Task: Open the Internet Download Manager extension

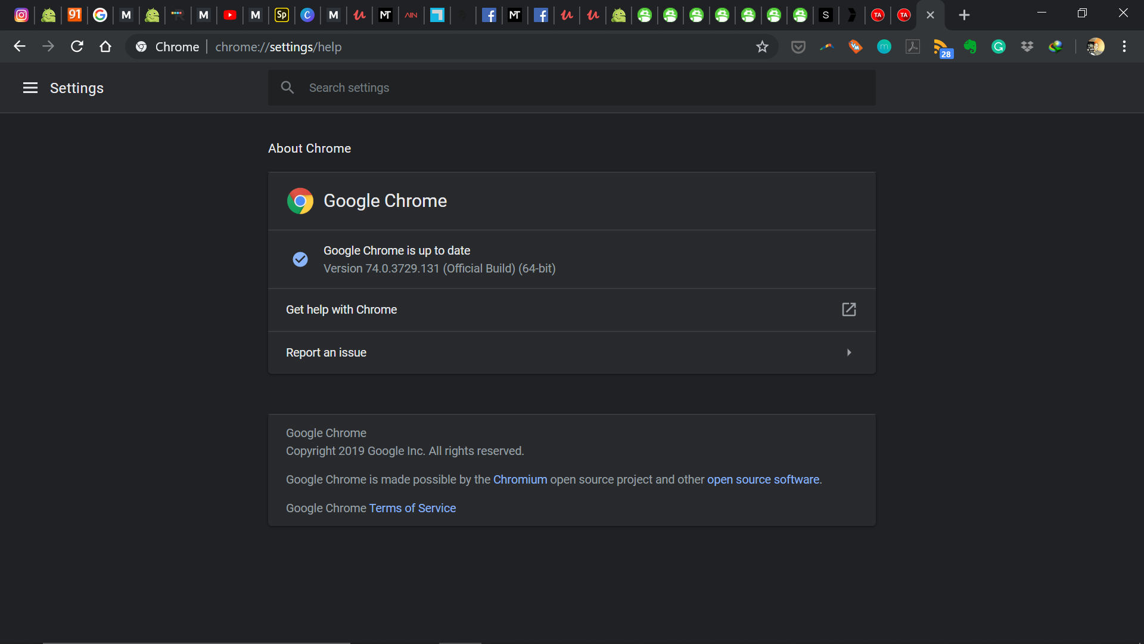Action: (1056, 47)
